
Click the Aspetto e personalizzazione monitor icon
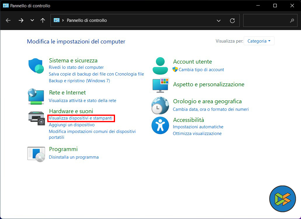pyautogui.click(x=161, y=85)
